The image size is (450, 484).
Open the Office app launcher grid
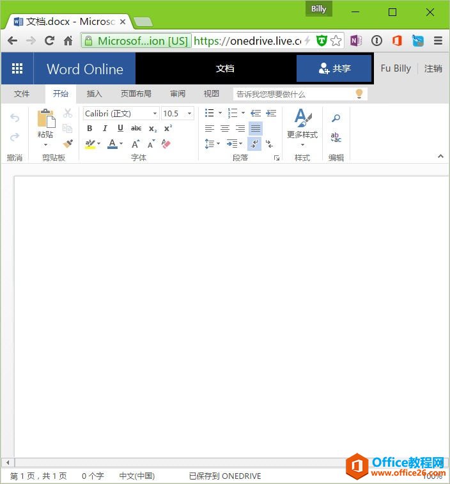click(x=17, y=68)
